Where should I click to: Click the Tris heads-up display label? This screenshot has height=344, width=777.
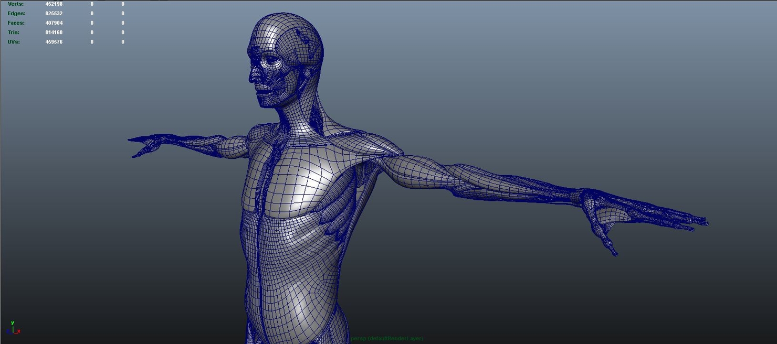pos(13,32)
